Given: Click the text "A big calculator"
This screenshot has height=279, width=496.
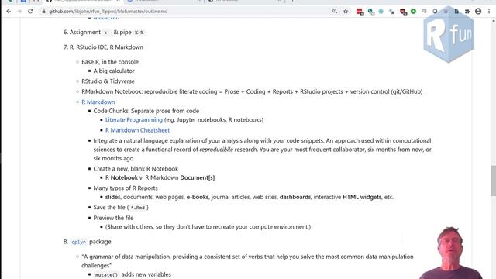Looking at the screenshot, I should 114,71.
